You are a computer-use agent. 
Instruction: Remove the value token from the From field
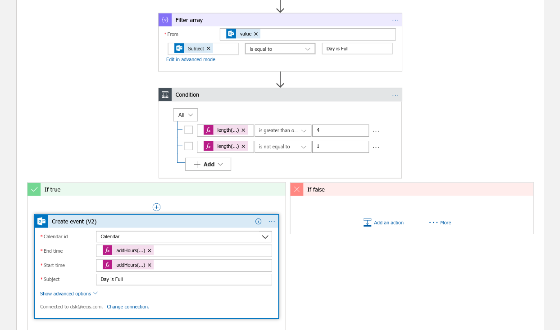coord(256,34)
